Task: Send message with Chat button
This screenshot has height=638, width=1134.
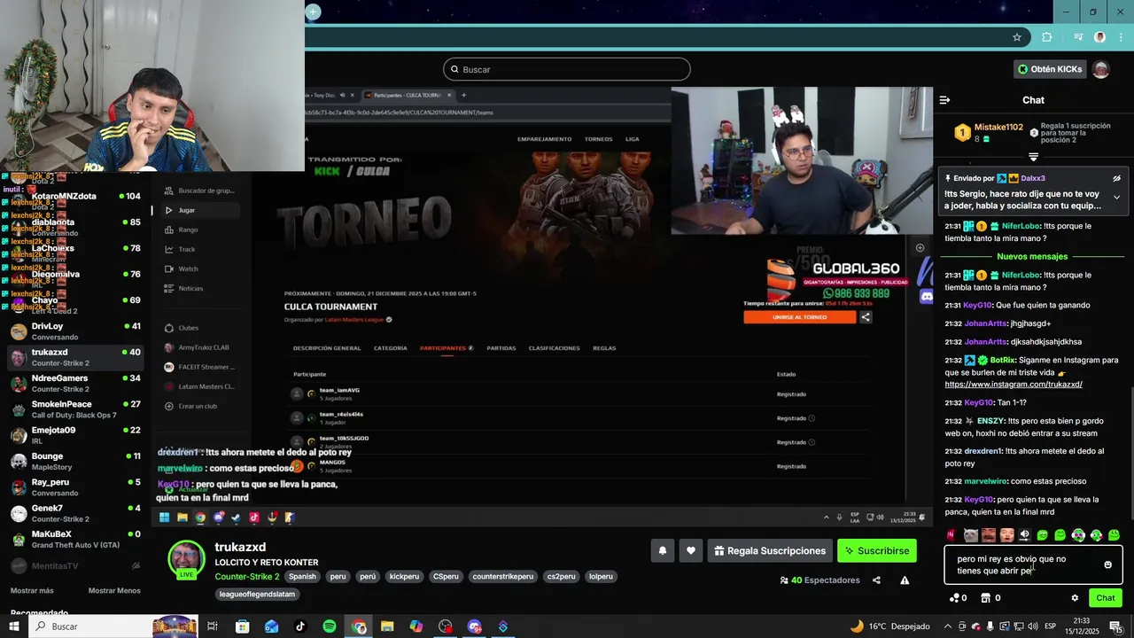Action: click(1106, 598)
